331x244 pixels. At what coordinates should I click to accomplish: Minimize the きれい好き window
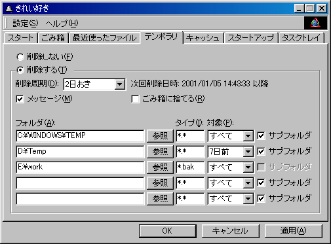300,9
